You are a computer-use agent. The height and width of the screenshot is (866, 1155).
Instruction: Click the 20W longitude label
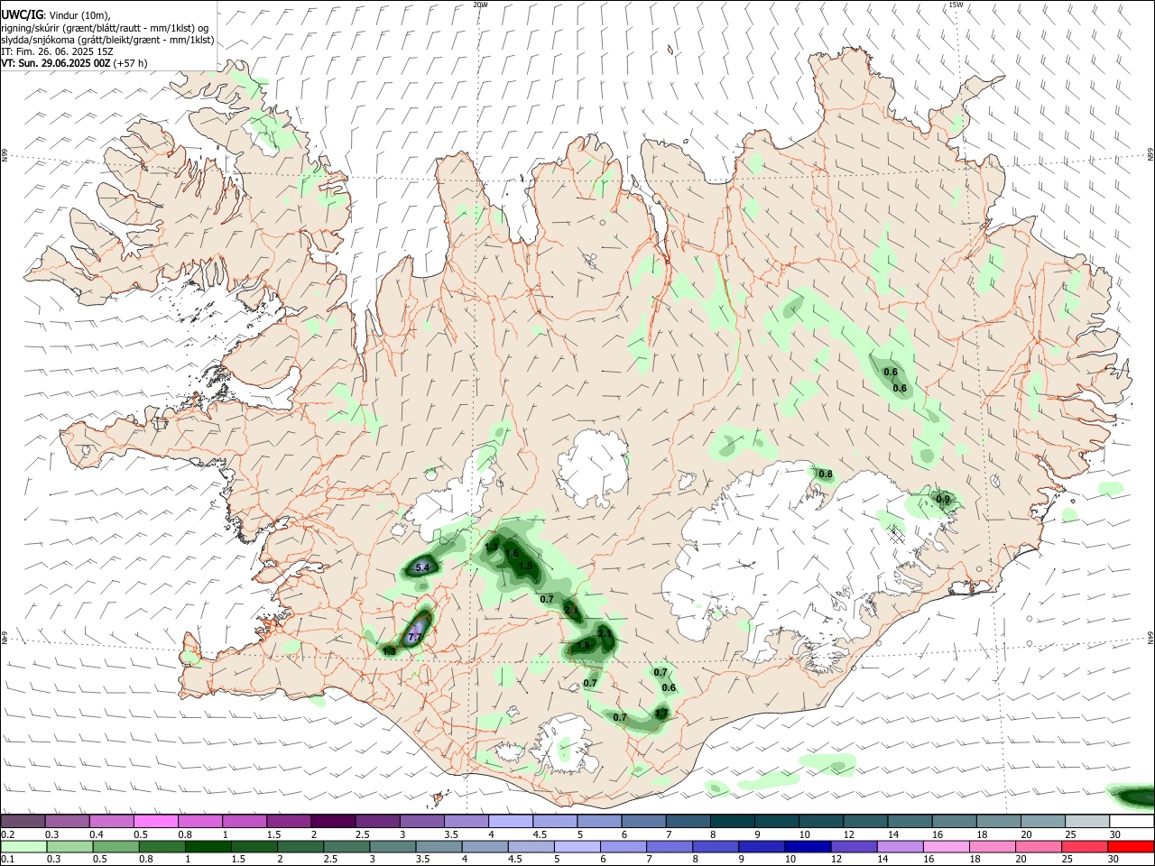[481, 5]
